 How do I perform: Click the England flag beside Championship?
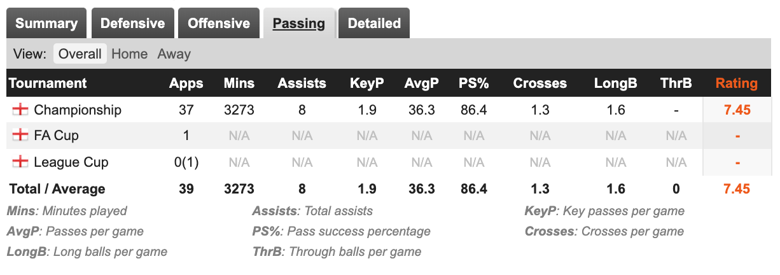[20, 110]
